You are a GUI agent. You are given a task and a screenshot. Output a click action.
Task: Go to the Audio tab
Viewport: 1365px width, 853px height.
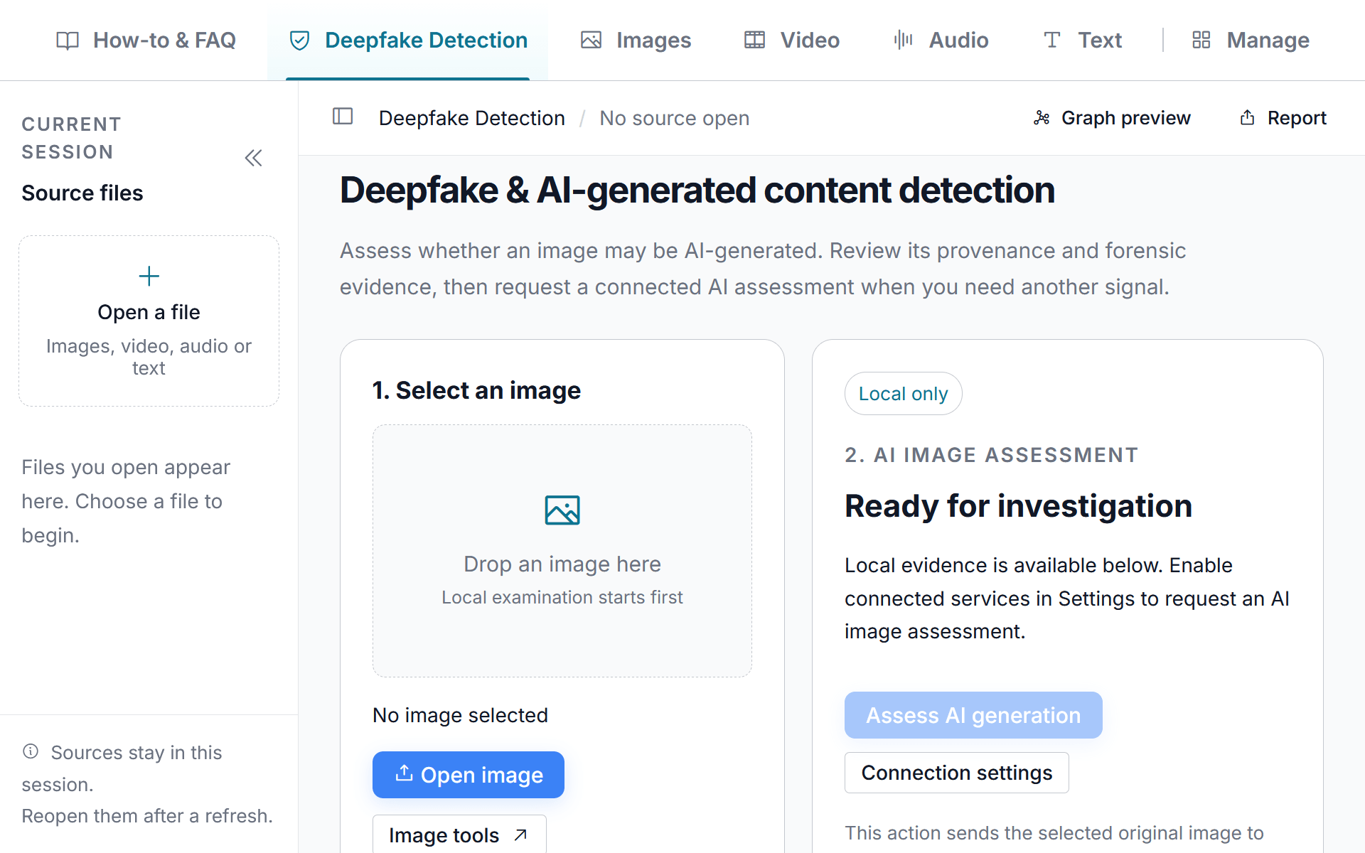click(x=941, y=40)
